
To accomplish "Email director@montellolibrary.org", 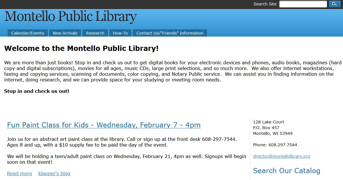I will pos(281,156).
